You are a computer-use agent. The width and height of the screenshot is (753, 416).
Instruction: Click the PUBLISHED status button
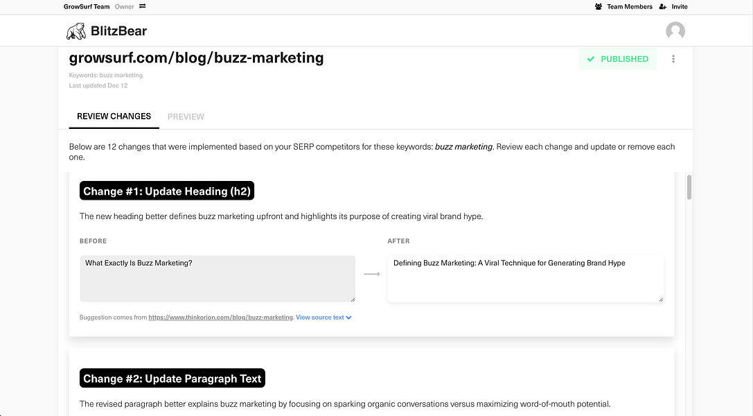(x=618, y=59)
